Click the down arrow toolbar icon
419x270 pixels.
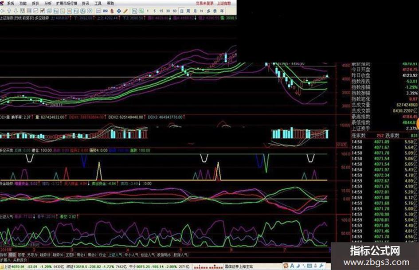click(x=16, y=11)
